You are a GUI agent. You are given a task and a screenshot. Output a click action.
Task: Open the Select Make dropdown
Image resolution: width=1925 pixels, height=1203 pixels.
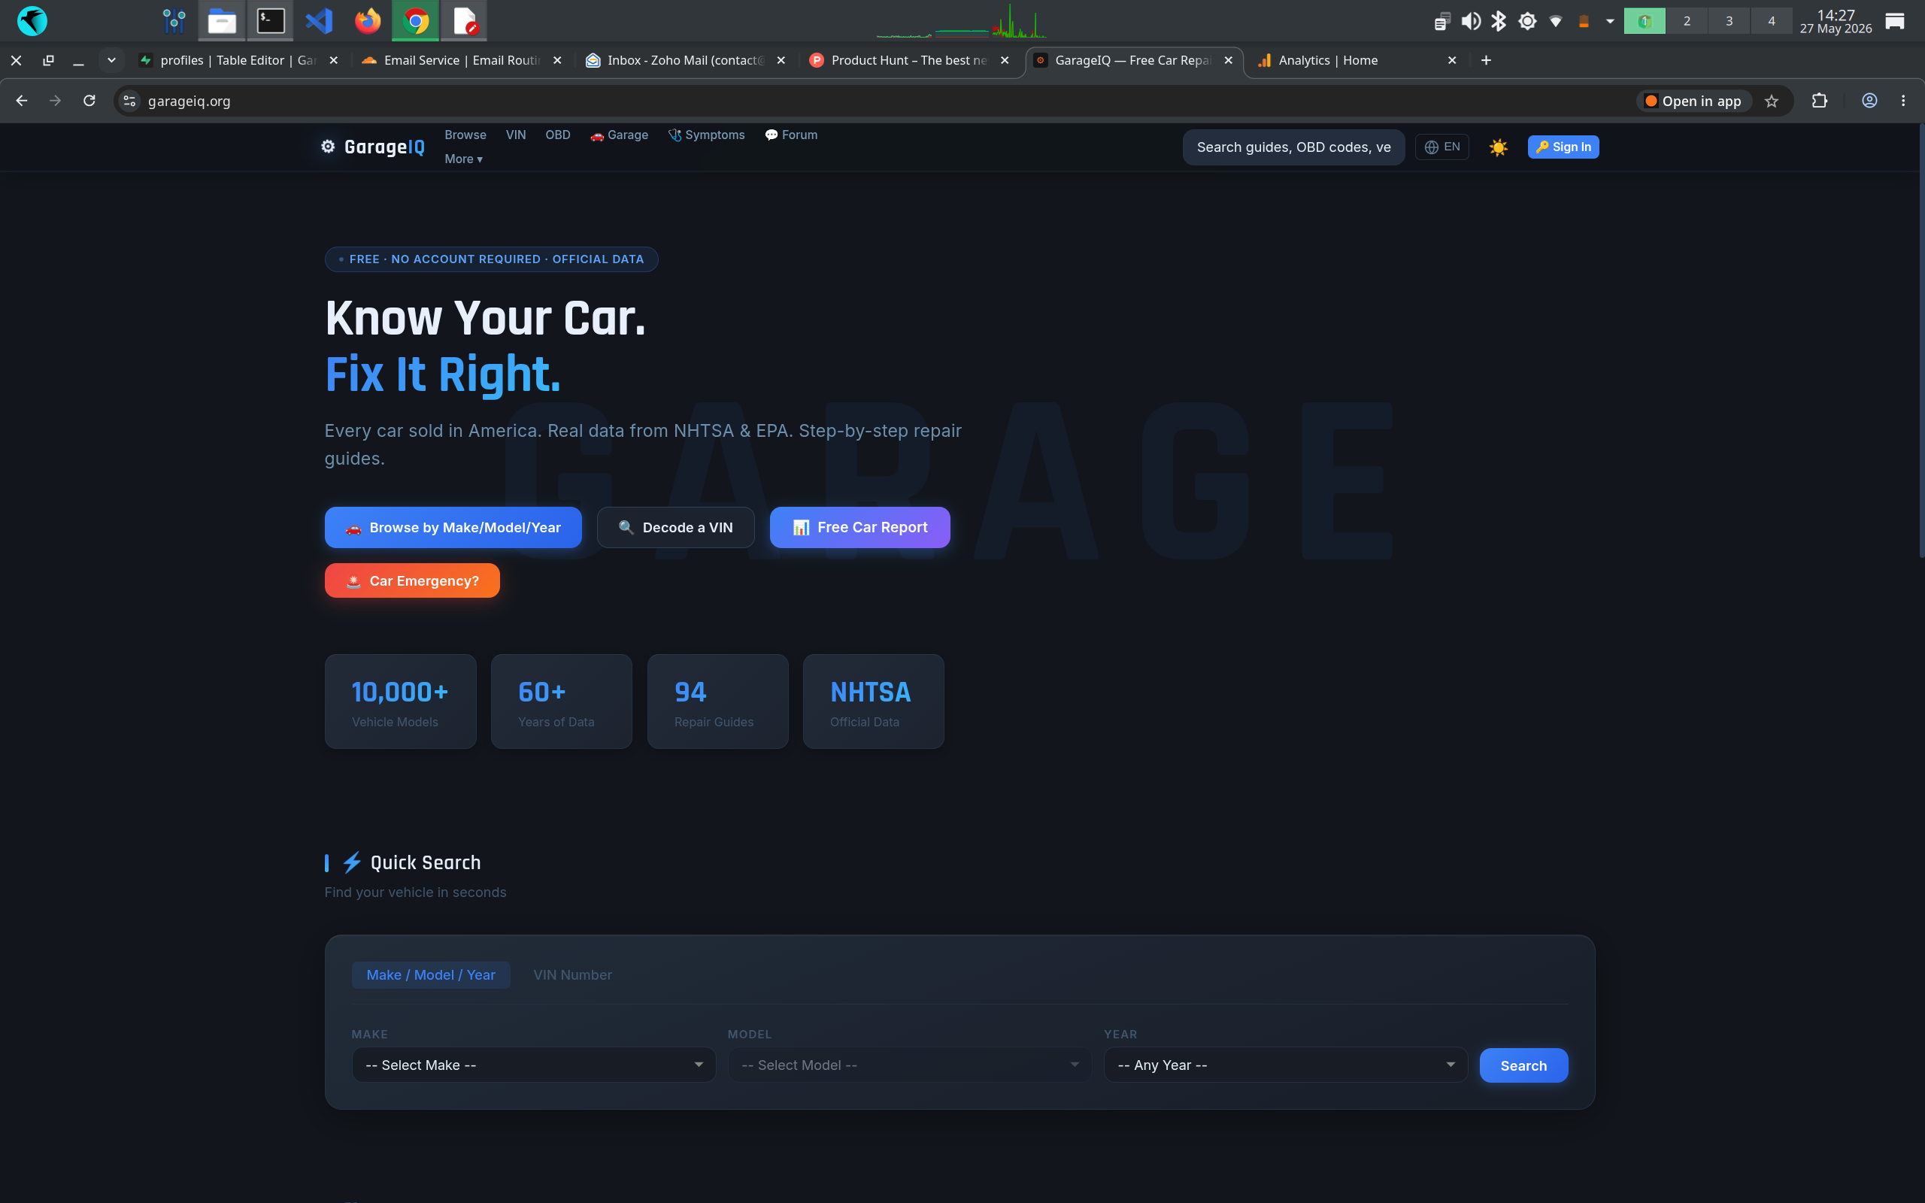(x=534, y=1065)
